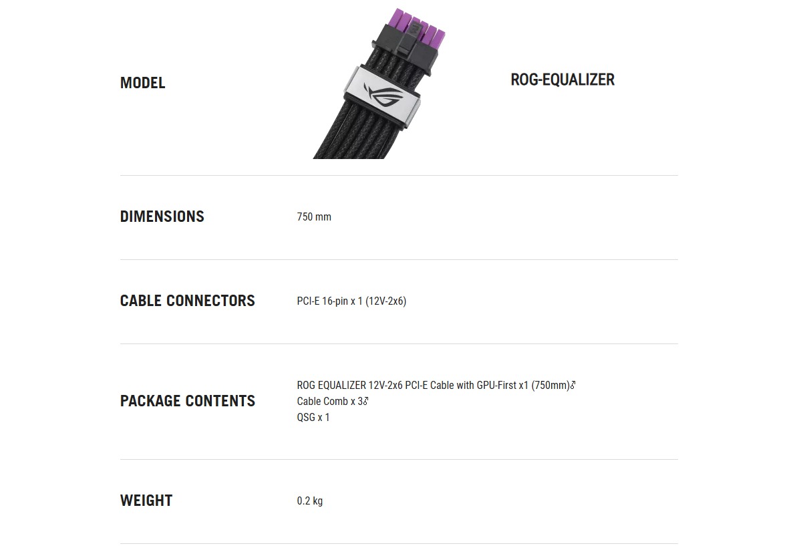The height and width of the screenshot is (558, 791).
Task: Select the Cable Comb x 3 line
Action: (329, 402)
